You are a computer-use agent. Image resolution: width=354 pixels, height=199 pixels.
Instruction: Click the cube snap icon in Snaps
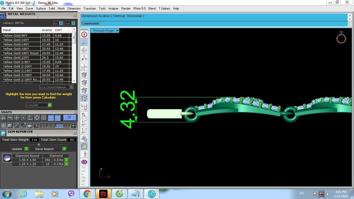click(10, 126)
